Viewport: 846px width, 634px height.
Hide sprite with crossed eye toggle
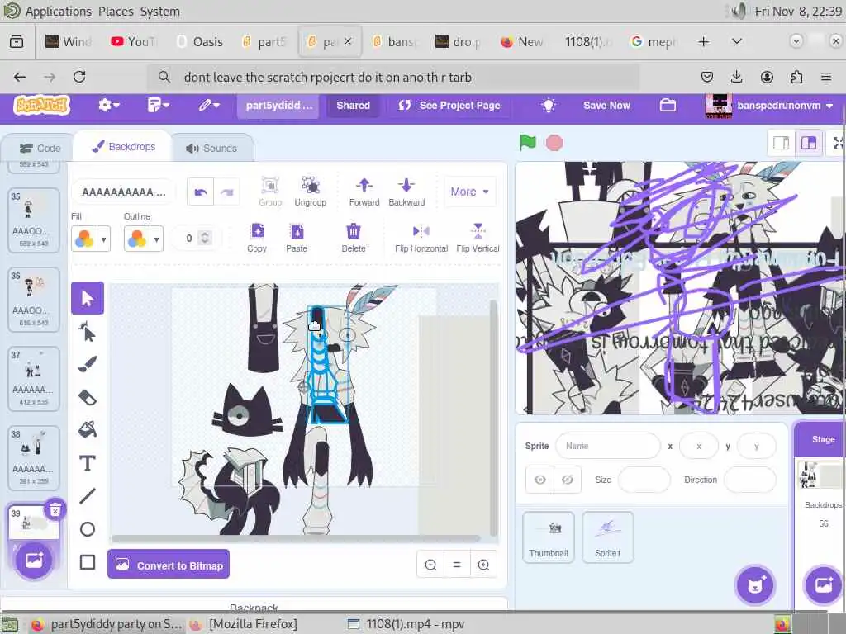pos(568,480)
